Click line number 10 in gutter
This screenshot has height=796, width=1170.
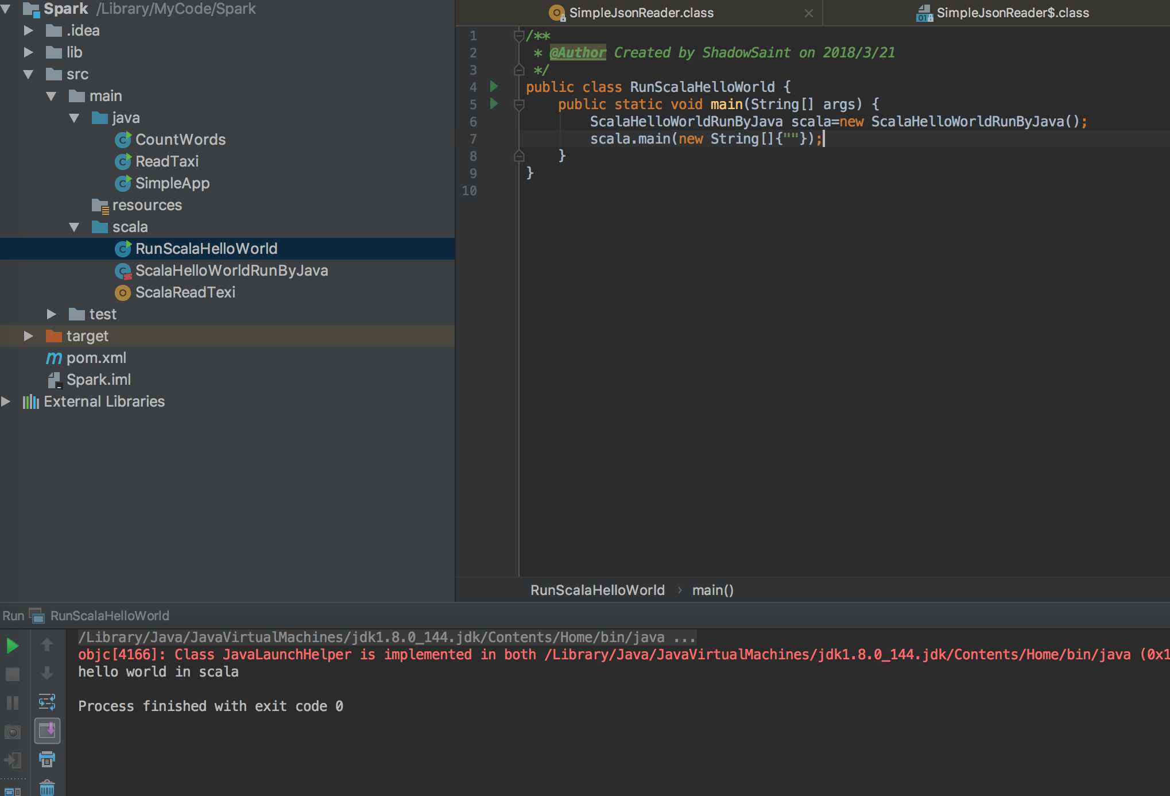(470, 191)
